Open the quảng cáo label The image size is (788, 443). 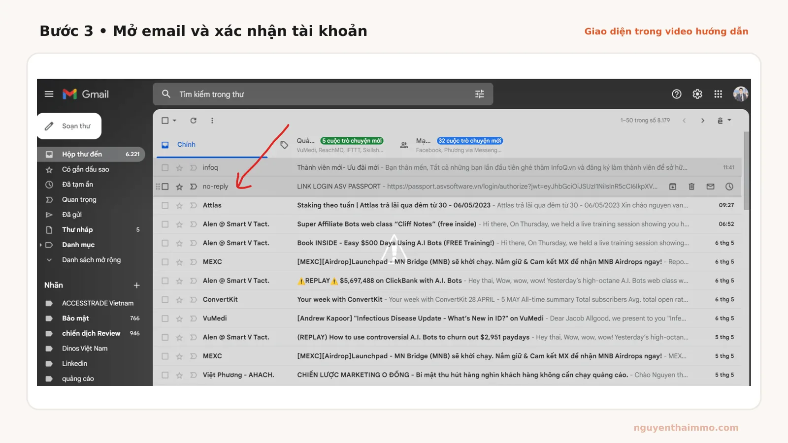click(92, 379)
